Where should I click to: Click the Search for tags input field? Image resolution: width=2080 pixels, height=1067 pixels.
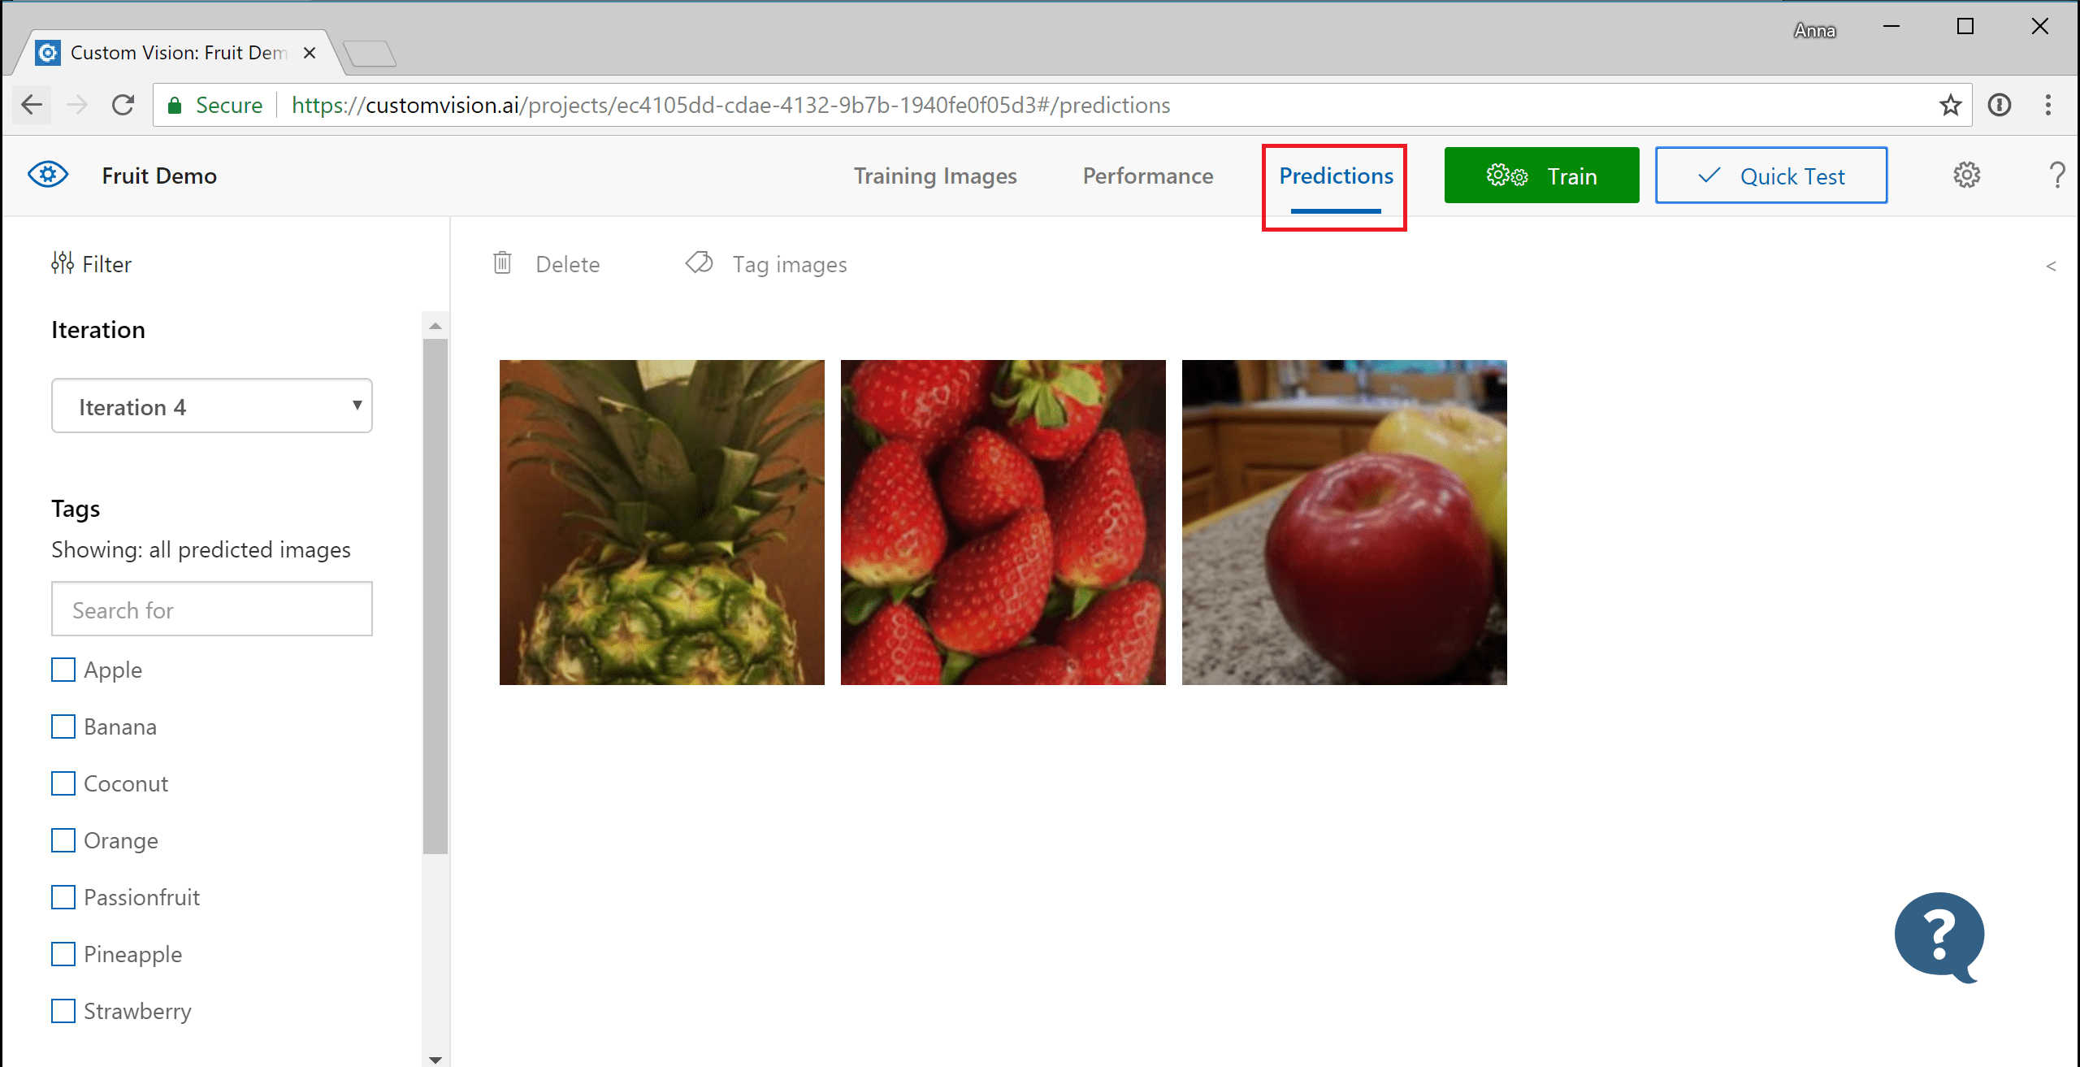211,609
